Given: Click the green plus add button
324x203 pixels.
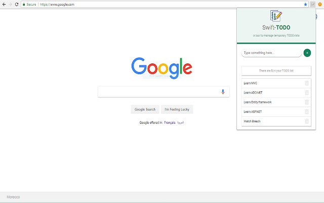Looking at the screenshot, I should point(307,53).
